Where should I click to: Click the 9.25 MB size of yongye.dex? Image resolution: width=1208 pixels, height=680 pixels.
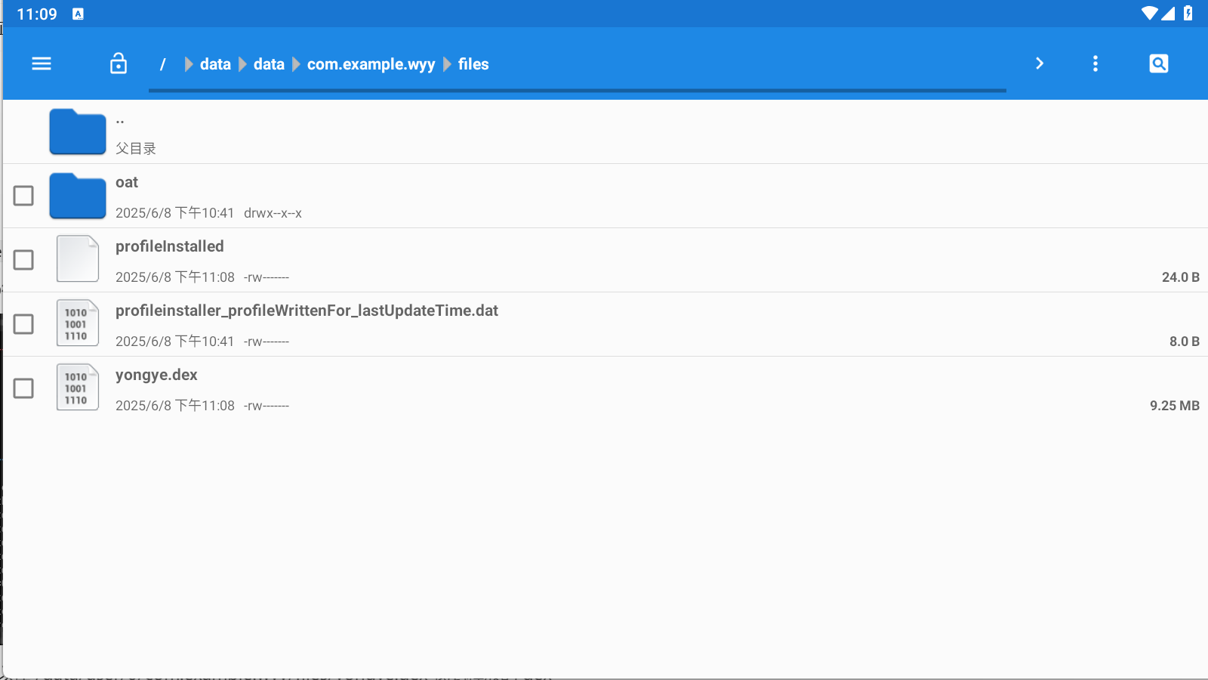click(1174, 406)
